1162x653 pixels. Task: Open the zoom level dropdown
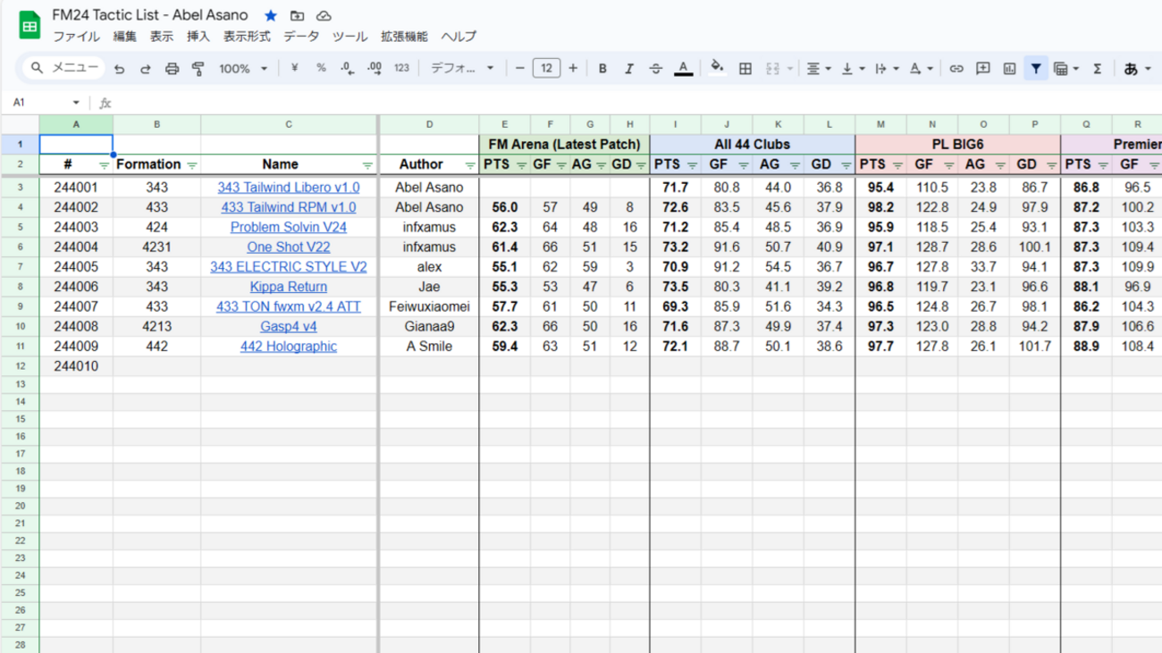[x=243, y=69]
